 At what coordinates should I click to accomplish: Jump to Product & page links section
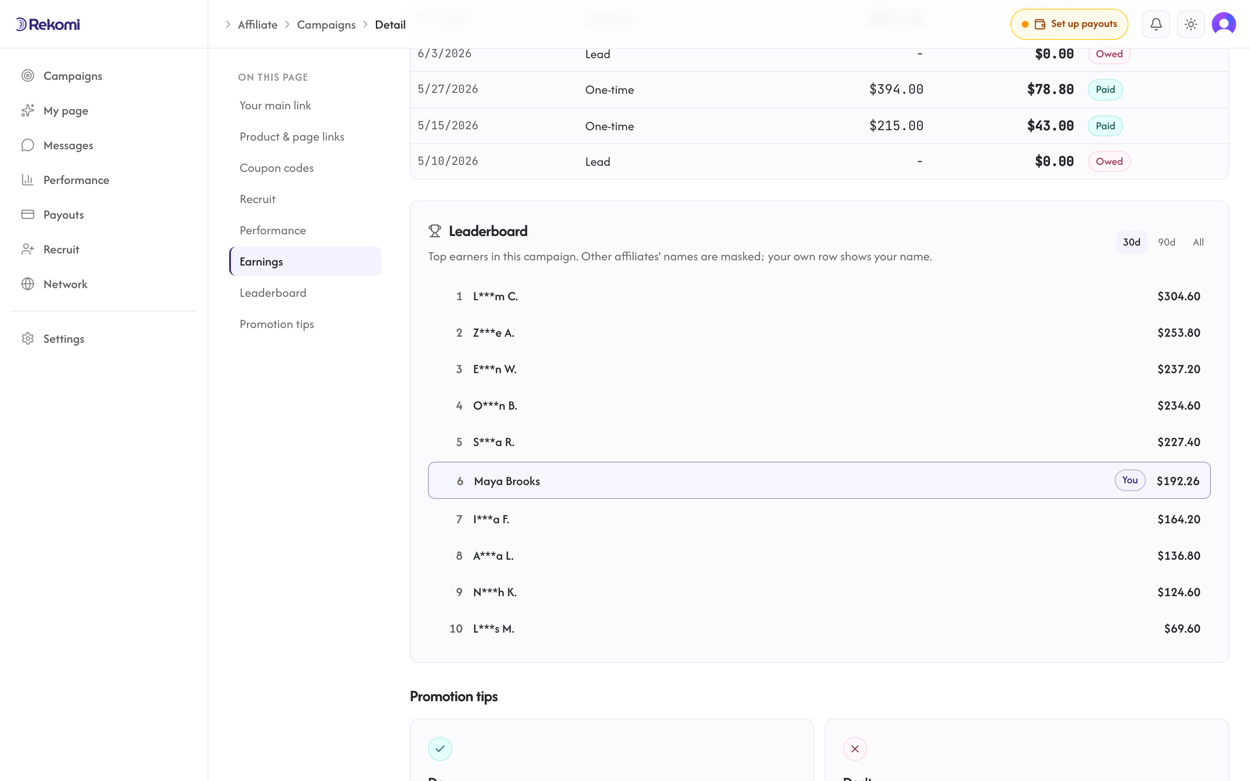coord(306,137)
